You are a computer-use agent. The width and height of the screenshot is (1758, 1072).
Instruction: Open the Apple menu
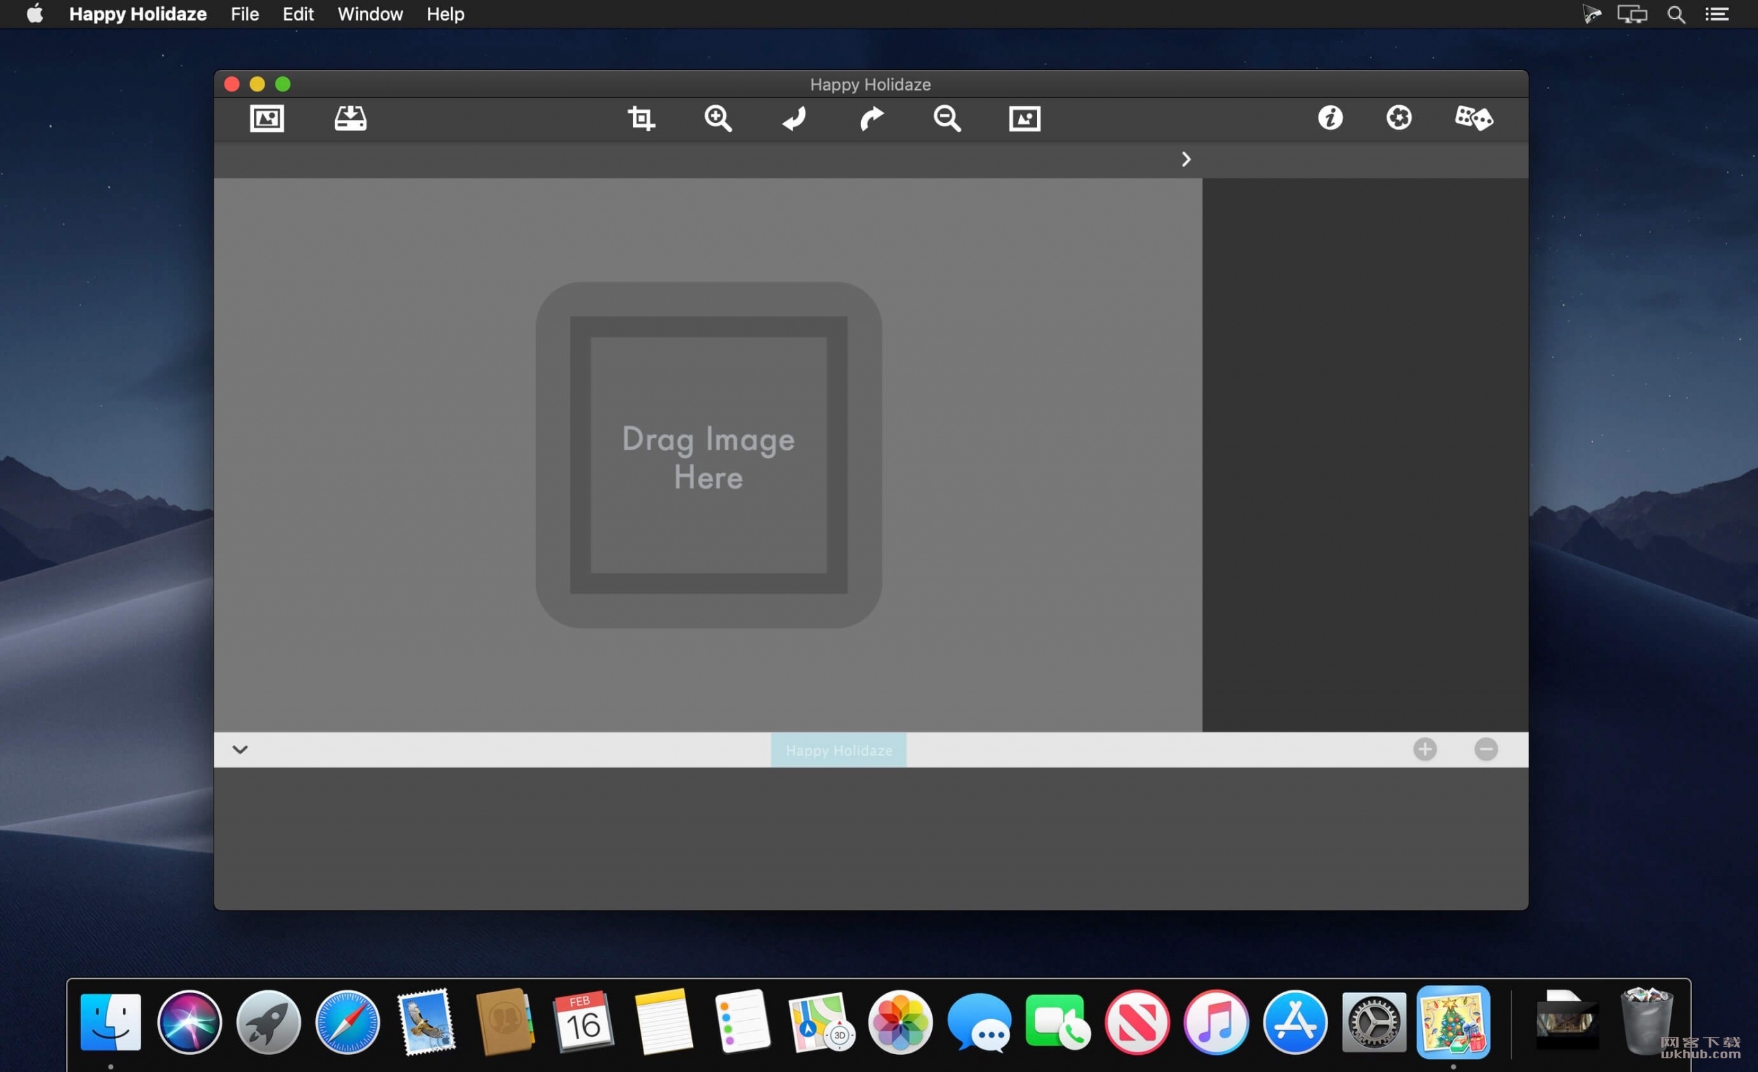point(34,14)
